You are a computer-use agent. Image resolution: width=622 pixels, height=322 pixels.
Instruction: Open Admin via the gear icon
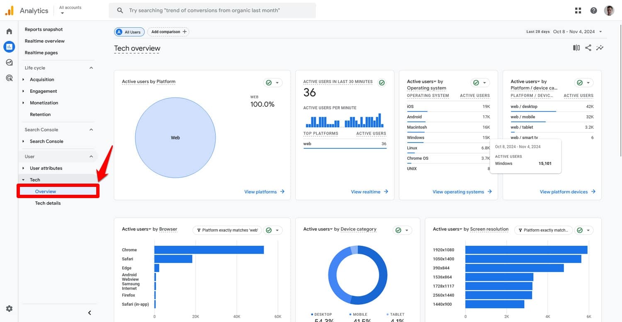[x=9, y=308]
